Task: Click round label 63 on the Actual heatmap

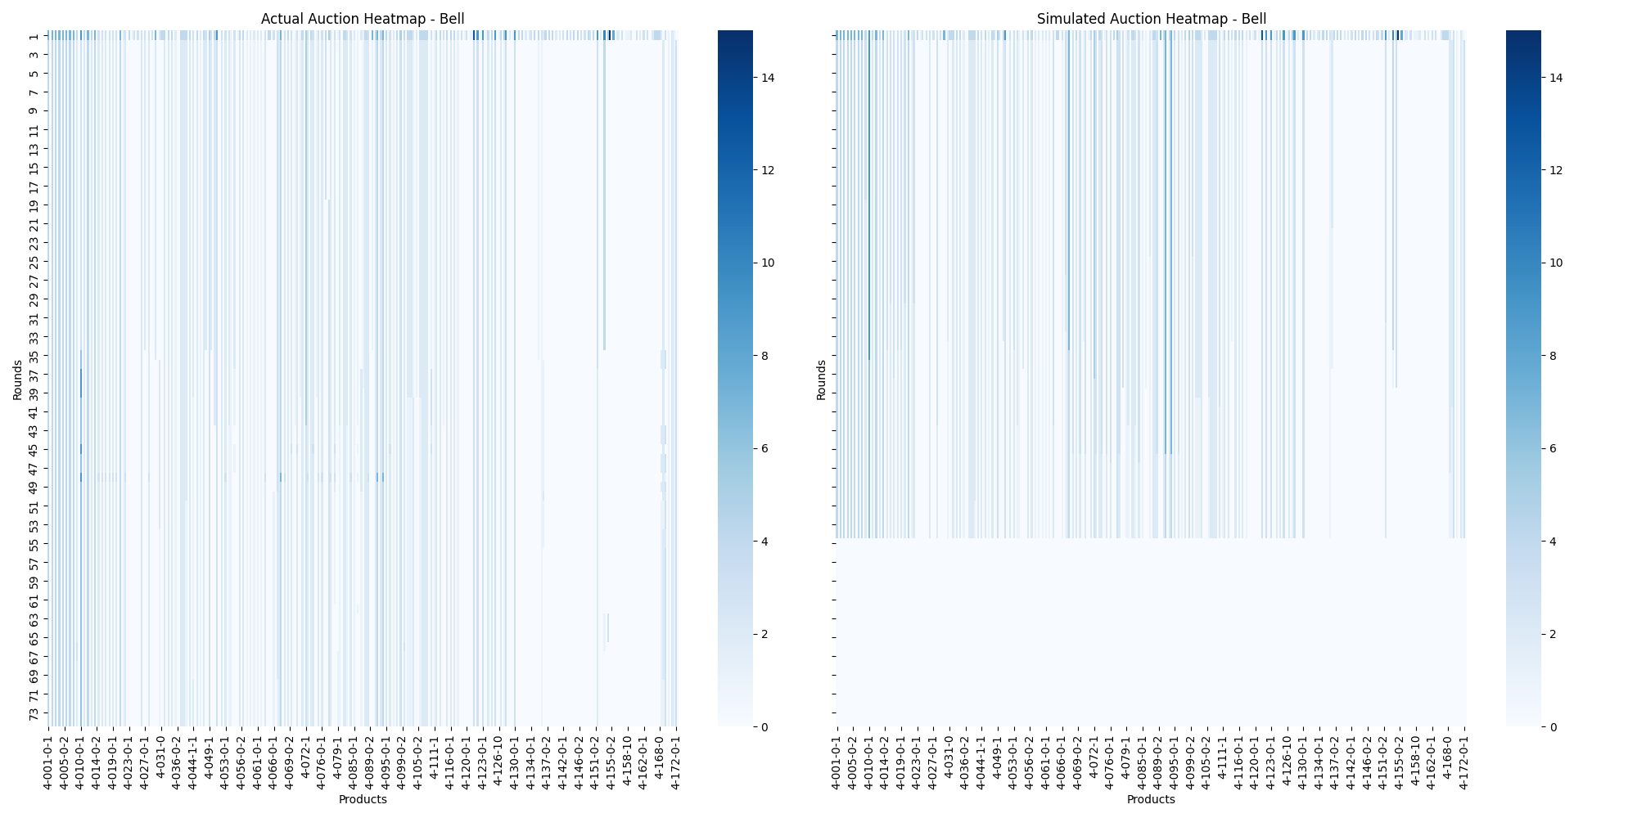Action: [x=34, y=619]
